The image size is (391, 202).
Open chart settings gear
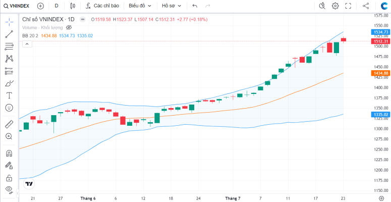point(336,6)
